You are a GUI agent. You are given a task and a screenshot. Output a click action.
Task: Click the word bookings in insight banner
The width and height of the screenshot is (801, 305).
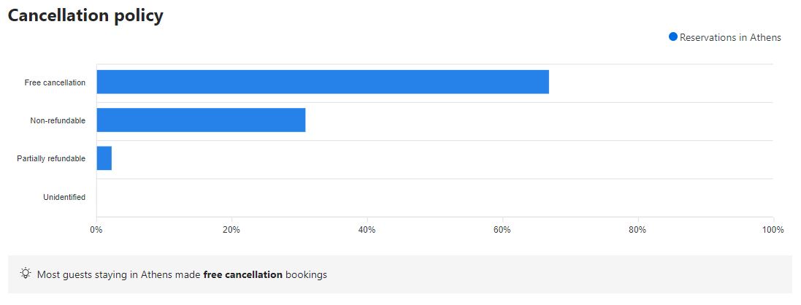pos(306,275)
